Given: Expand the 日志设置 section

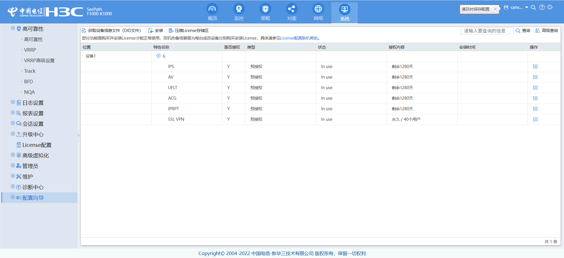Looking at the screenshot, I should click(13, 102).
